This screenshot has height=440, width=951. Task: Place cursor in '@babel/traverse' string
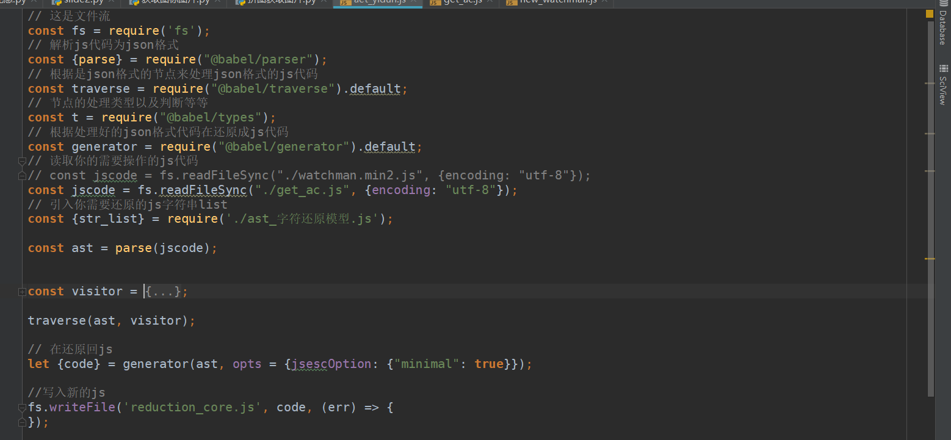tap(277, 89)
